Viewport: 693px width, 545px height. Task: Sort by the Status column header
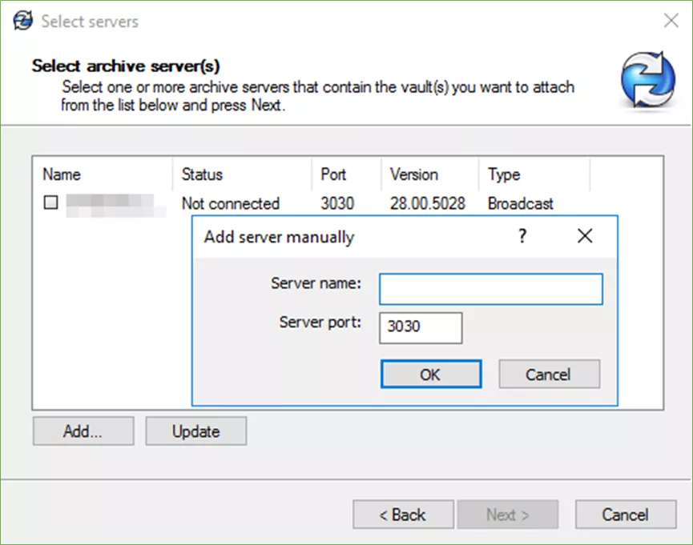[241, 174]
